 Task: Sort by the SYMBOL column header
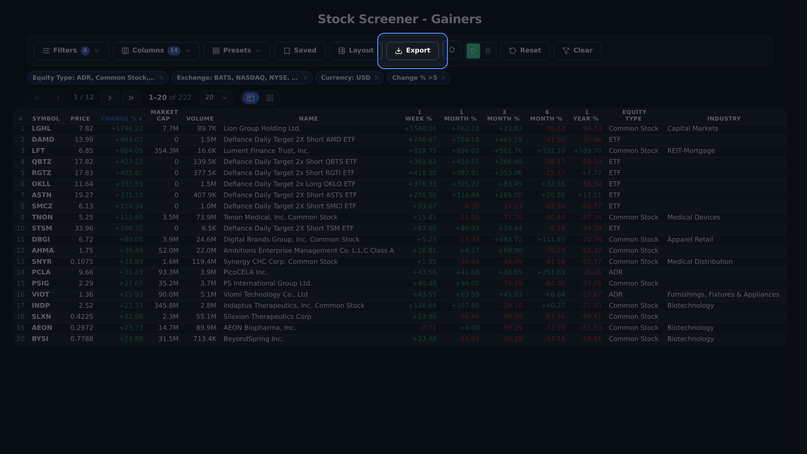(x=46, y=119)
